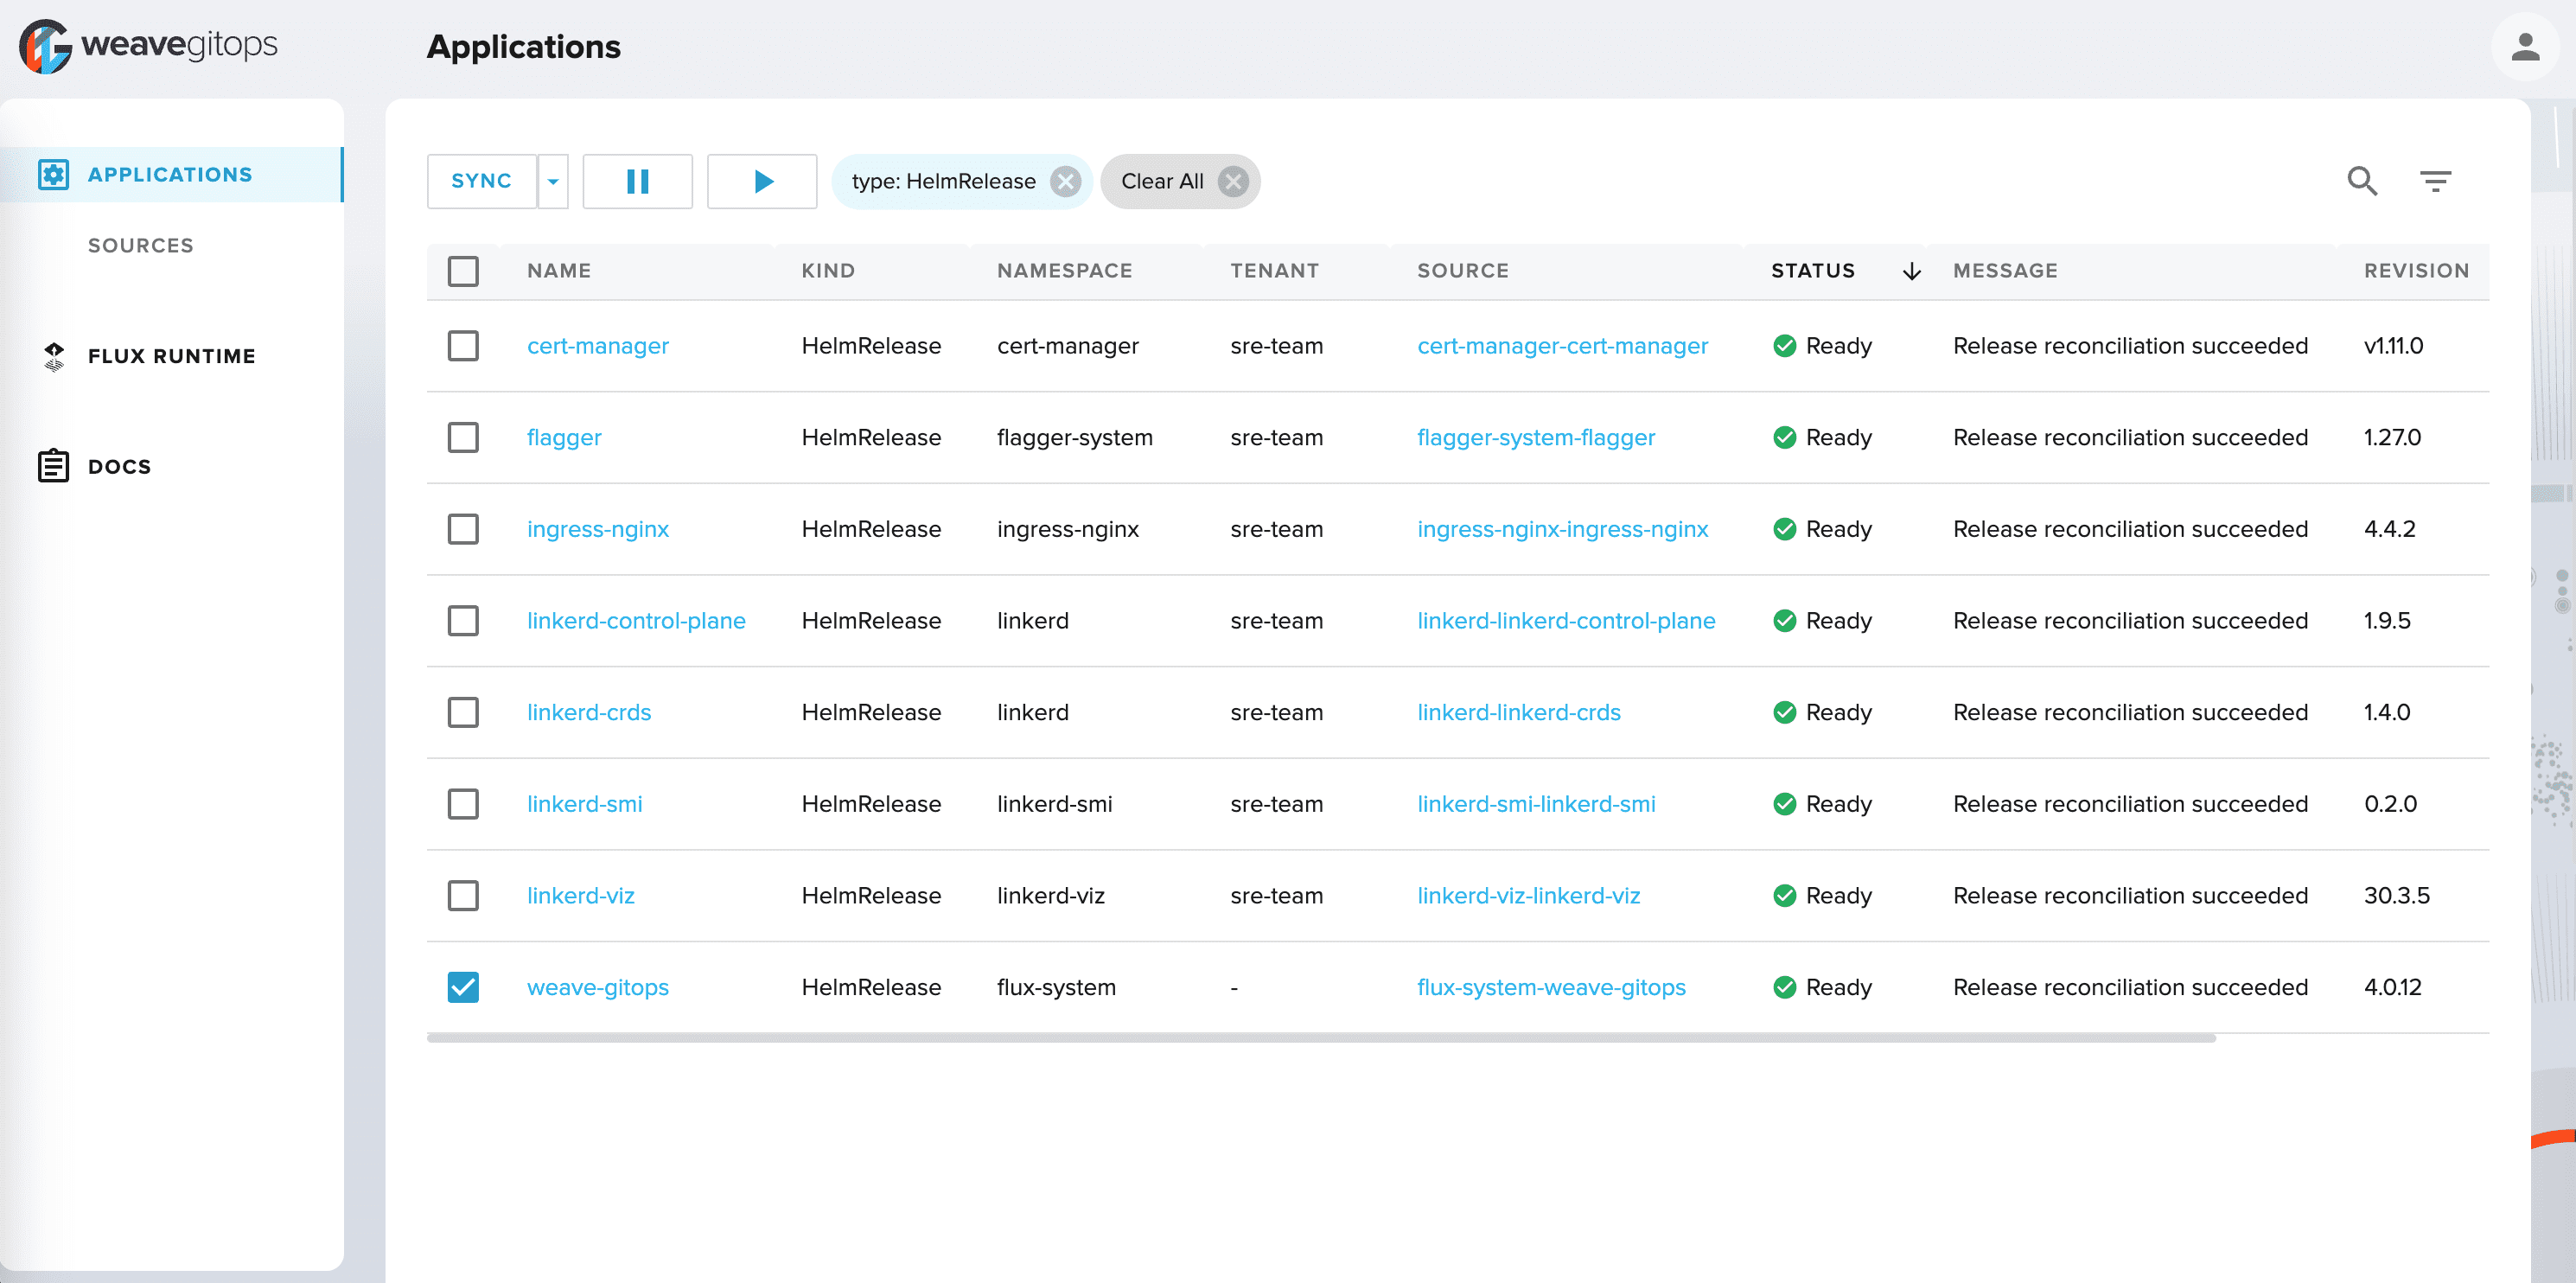Expand the SYNC dropdown arrow
The height and width of the screenshot is (1283, 2576).
point(553,181)
